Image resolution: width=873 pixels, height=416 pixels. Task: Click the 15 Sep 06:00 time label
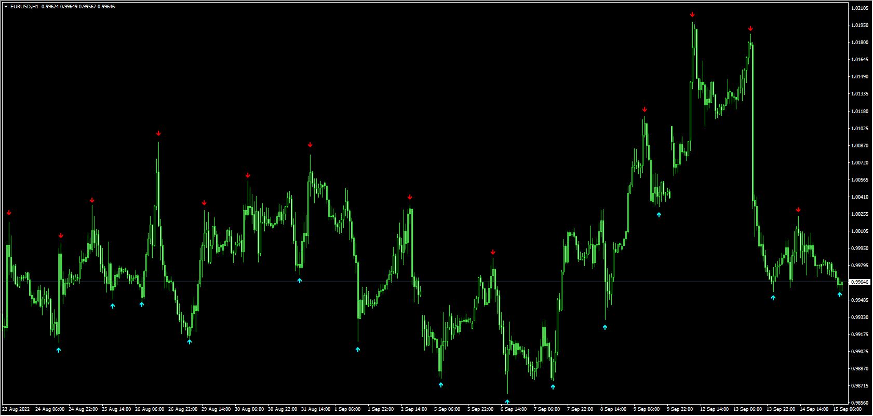848,409
